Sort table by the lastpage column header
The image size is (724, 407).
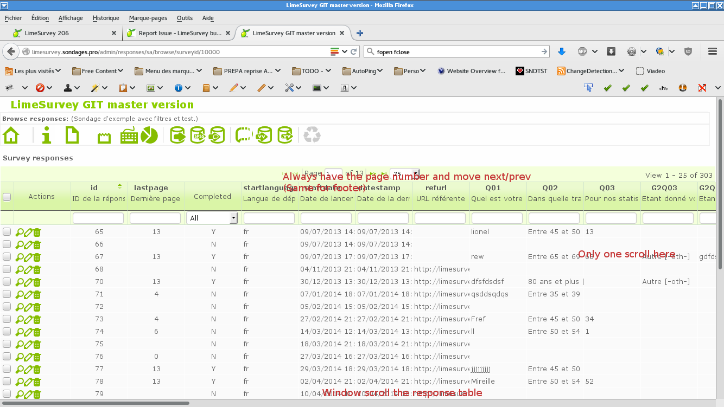[151, 188]
